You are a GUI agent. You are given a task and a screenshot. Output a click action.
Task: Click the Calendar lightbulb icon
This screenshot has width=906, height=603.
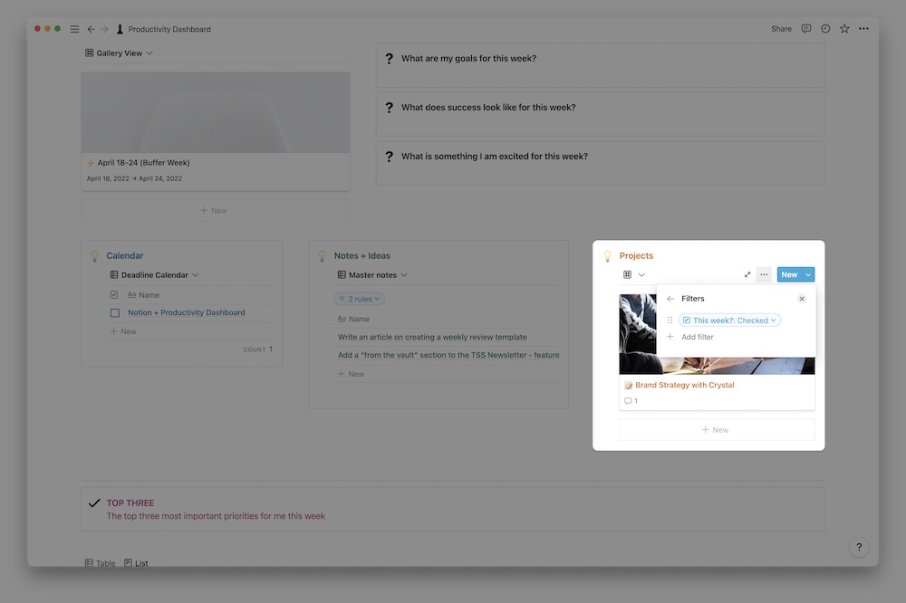(95, 256)
